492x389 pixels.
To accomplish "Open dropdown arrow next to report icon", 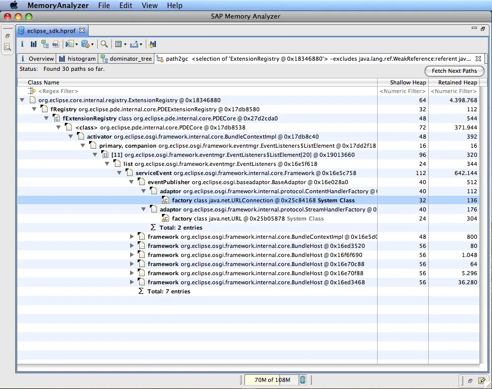I will (76, 45).
